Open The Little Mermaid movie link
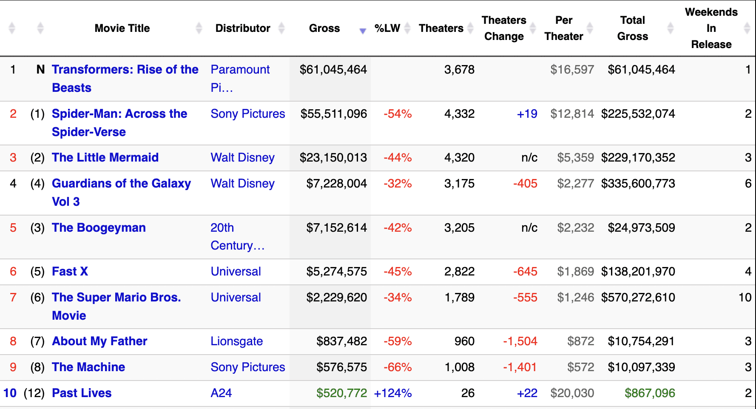The image size is (756, 409). (x=105, y=158)
